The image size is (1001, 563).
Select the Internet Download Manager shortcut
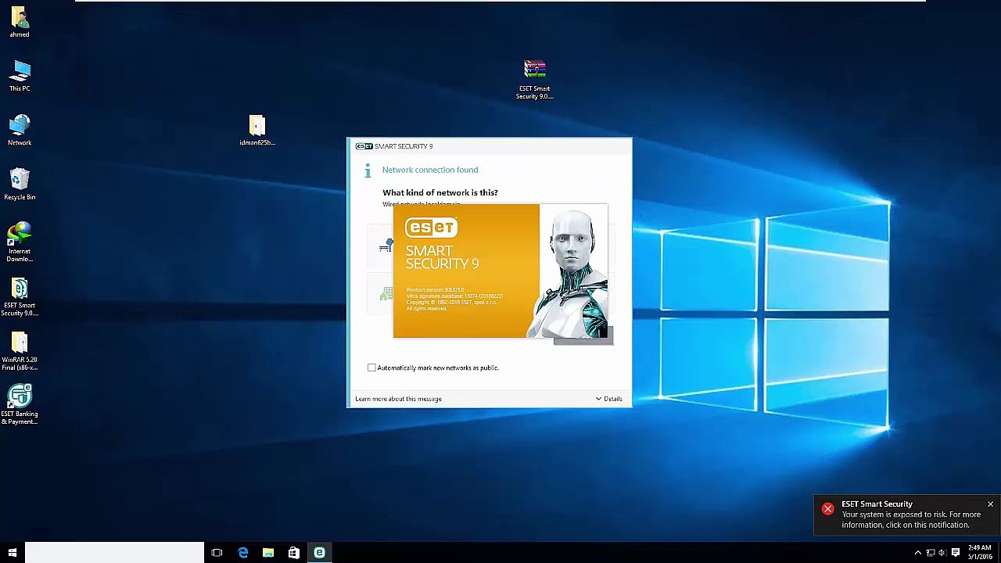pyautogui.click(x=20, y=242)
